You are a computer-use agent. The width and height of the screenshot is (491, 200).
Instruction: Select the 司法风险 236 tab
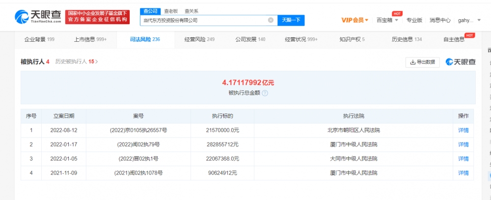145,39
